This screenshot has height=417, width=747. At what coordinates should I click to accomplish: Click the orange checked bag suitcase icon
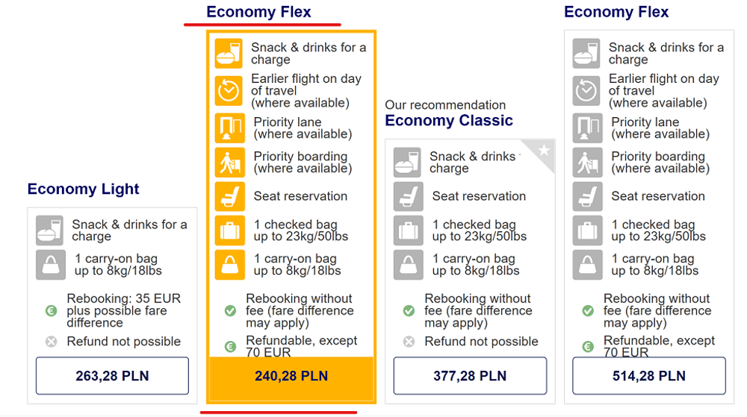pos(229,231)
